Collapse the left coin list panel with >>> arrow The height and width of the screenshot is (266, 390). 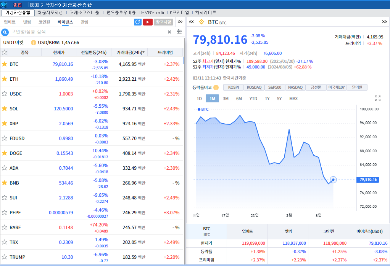coord(180,22)
